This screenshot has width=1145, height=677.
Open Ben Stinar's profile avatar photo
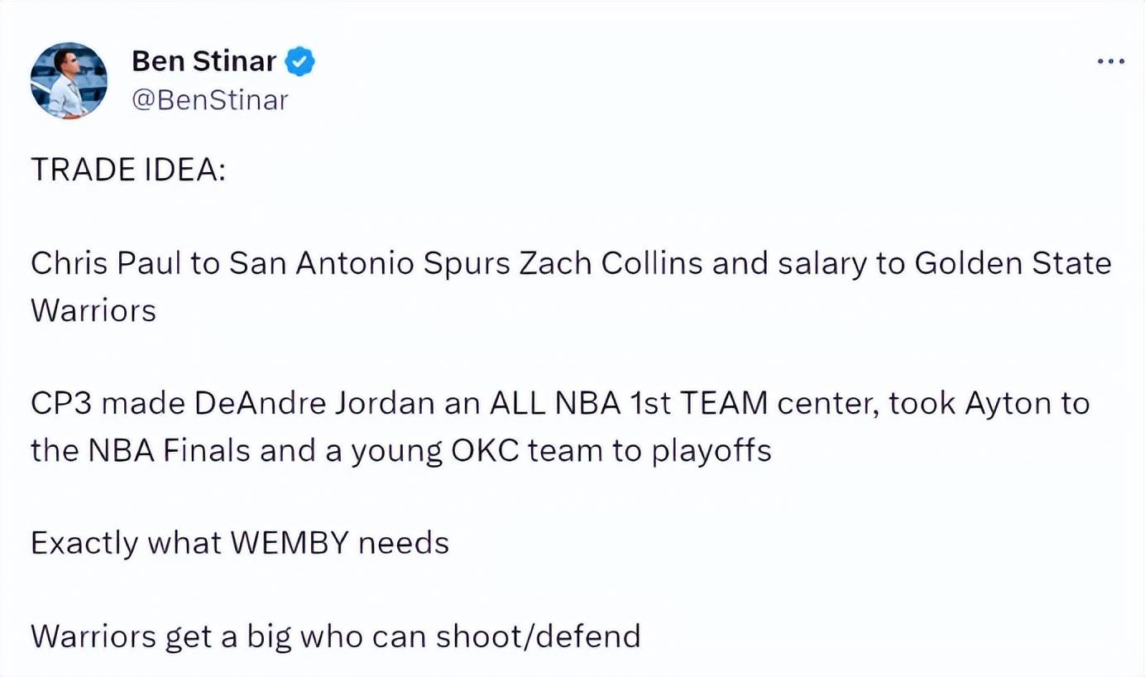(69, 80)
